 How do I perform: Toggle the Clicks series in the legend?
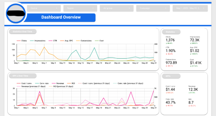(22, 41)
